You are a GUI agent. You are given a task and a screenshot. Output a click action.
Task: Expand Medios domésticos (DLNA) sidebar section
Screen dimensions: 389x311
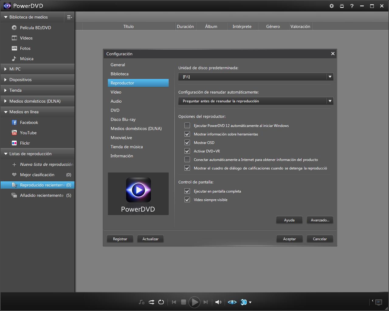5,101
